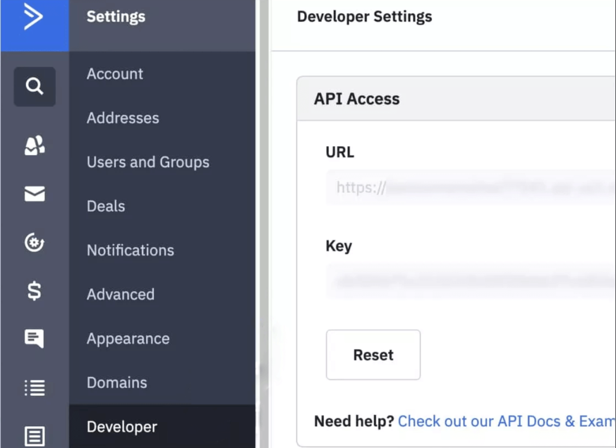616x448 pixels.
Task: Open the search magnifier icon
Action: pyautogui.click(x=34, y=87)
